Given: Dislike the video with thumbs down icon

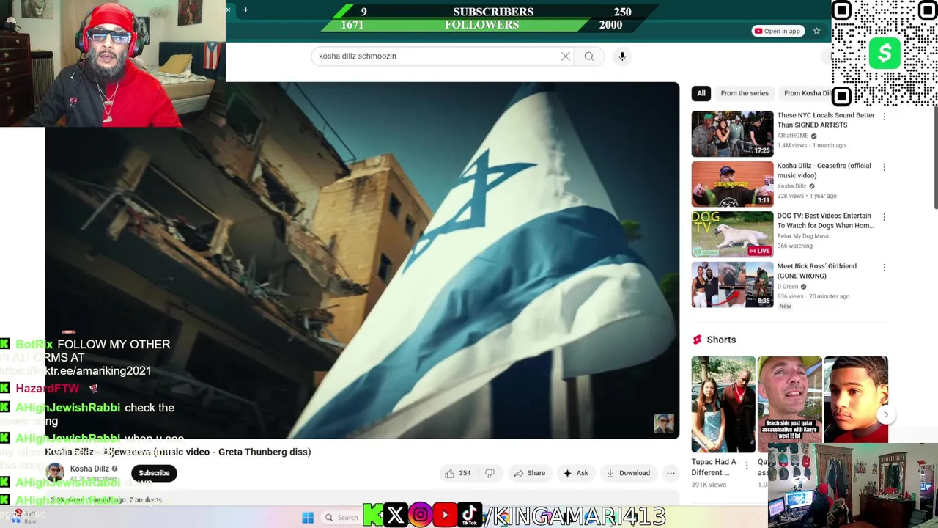Looking at the screenshot, I should [x=490, y=474].
